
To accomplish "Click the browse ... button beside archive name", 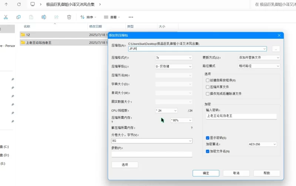I will pyautogui.click(x=276, y=49).
